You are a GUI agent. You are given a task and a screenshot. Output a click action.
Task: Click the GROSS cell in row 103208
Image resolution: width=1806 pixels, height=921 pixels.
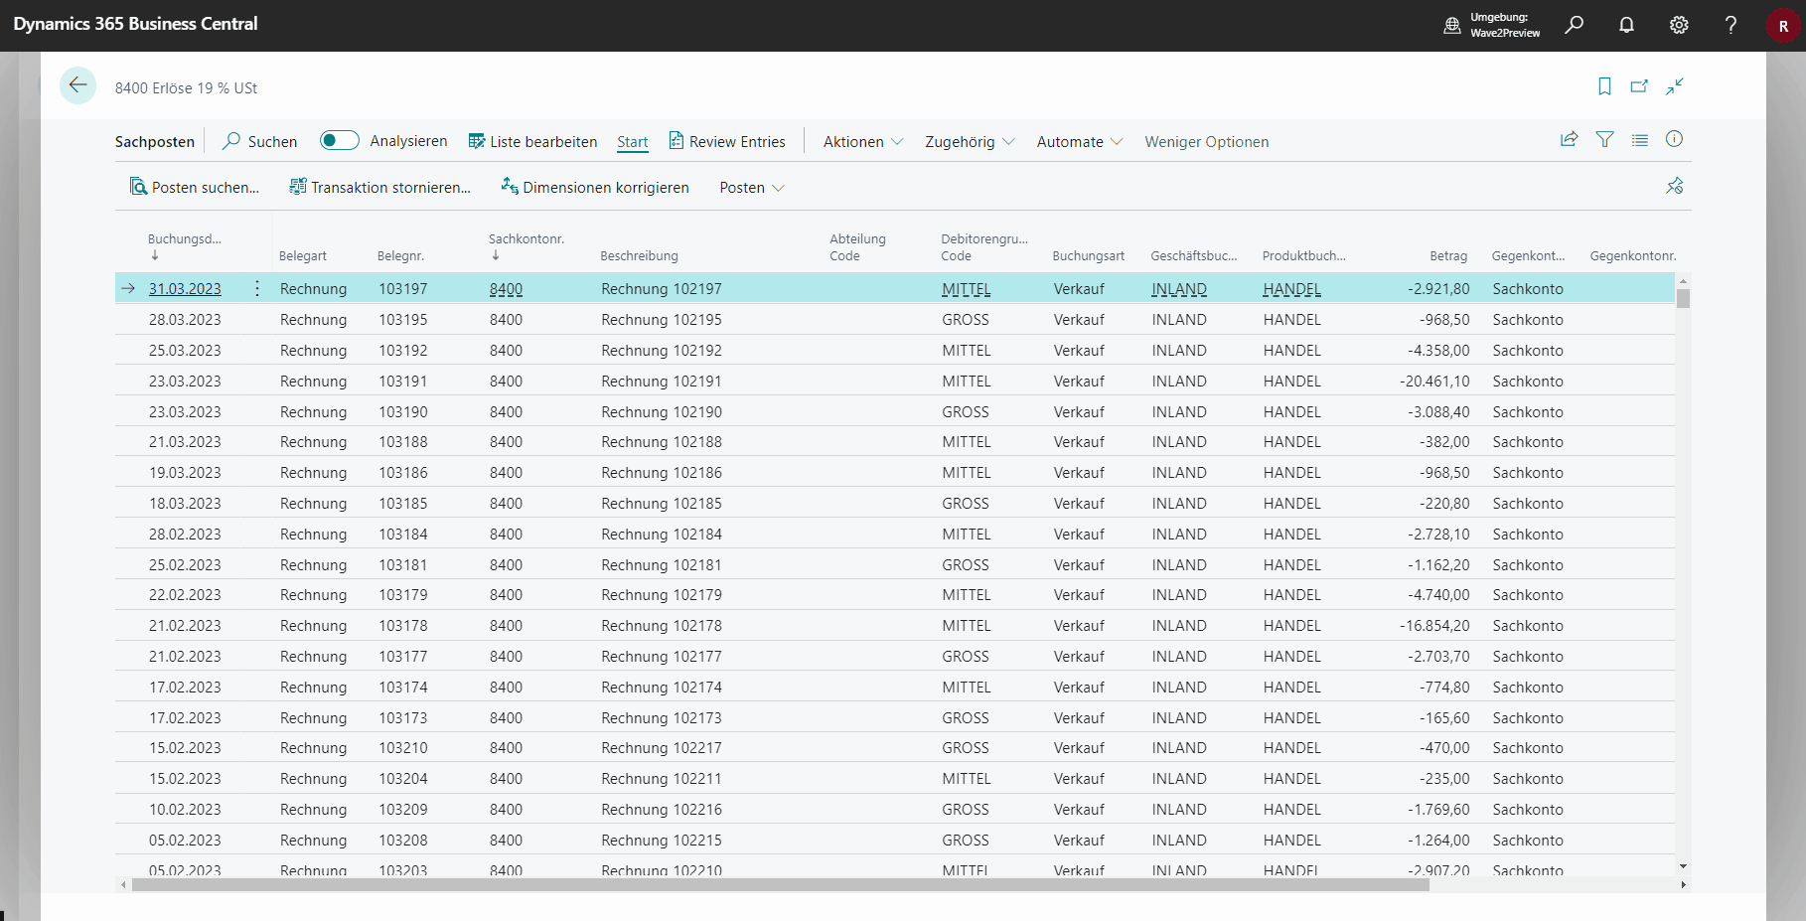tap(966, 840)
